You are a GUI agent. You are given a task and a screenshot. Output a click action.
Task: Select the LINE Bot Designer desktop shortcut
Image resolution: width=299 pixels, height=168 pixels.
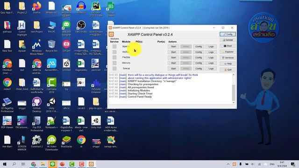click(66, 28)
